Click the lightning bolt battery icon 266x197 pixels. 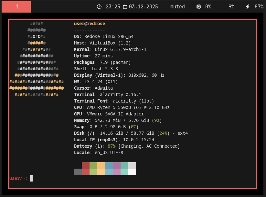coord(248,7)
